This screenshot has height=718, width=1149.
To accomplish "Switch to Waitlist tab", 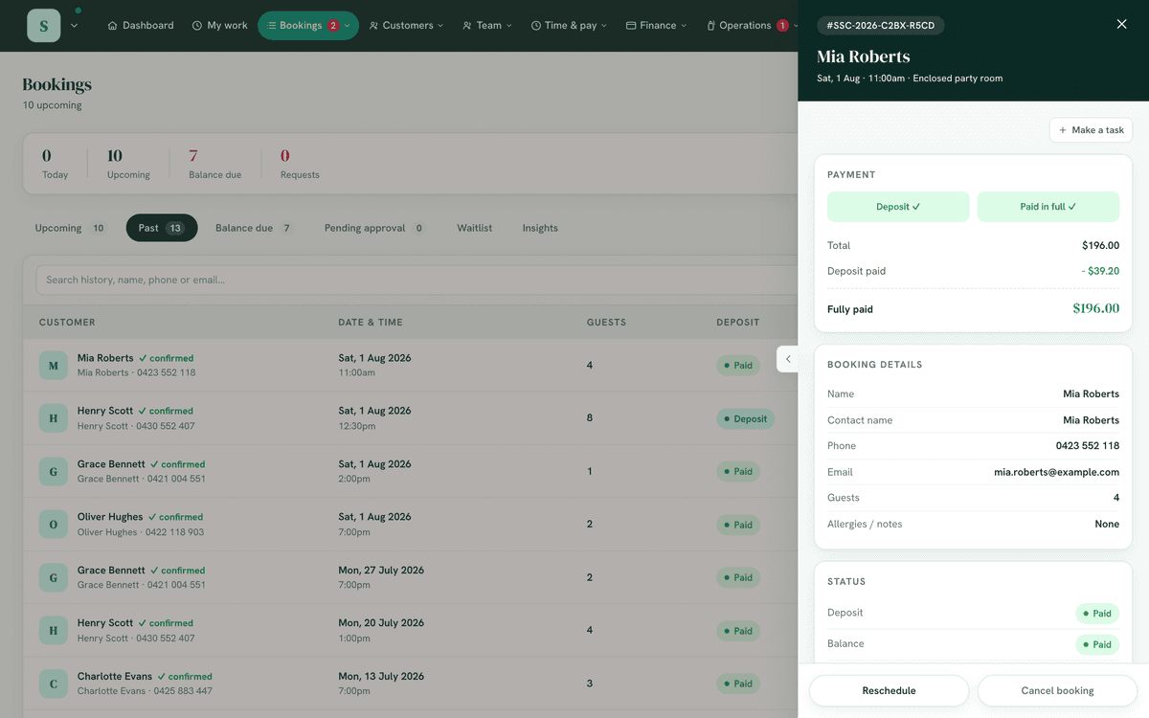I will pos(475,228).
